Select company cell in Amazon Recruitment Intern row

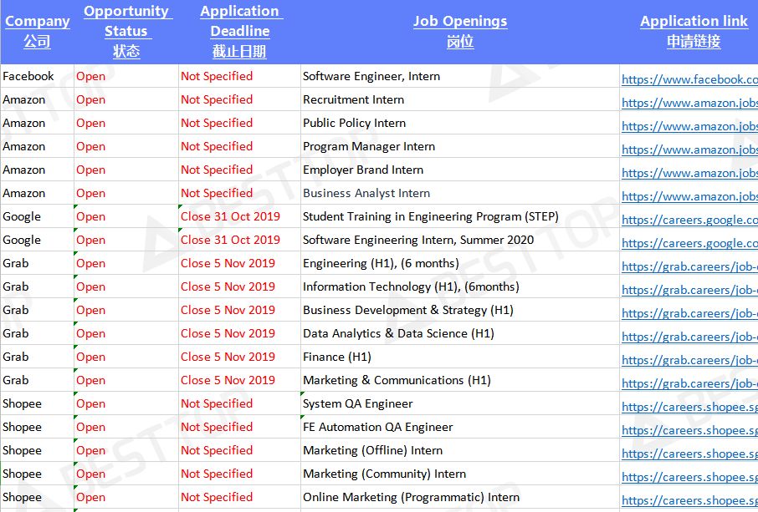[37, 99]
